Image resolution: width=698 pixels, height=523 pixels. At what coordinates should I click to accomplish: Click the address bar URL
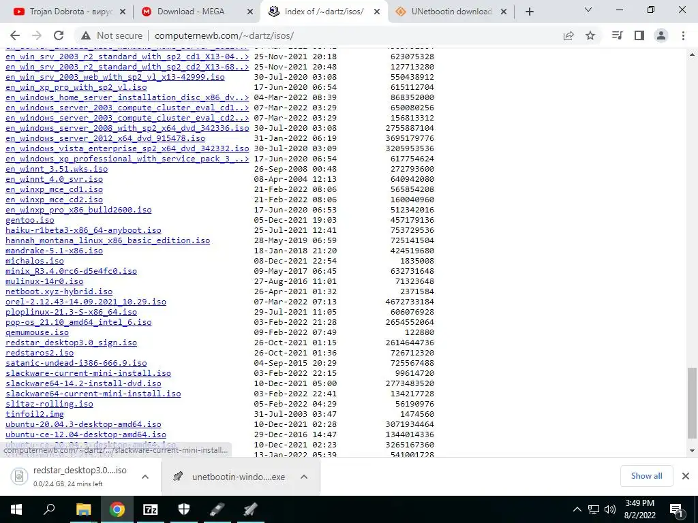tap(224, 35)
